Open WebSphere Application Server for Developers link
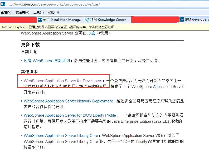Screen dimensions: 209x153 (63, 81)
